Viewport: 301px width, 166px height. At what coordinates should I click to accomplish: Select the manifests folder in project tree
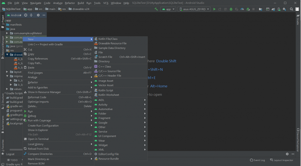[x=14, y=25]
